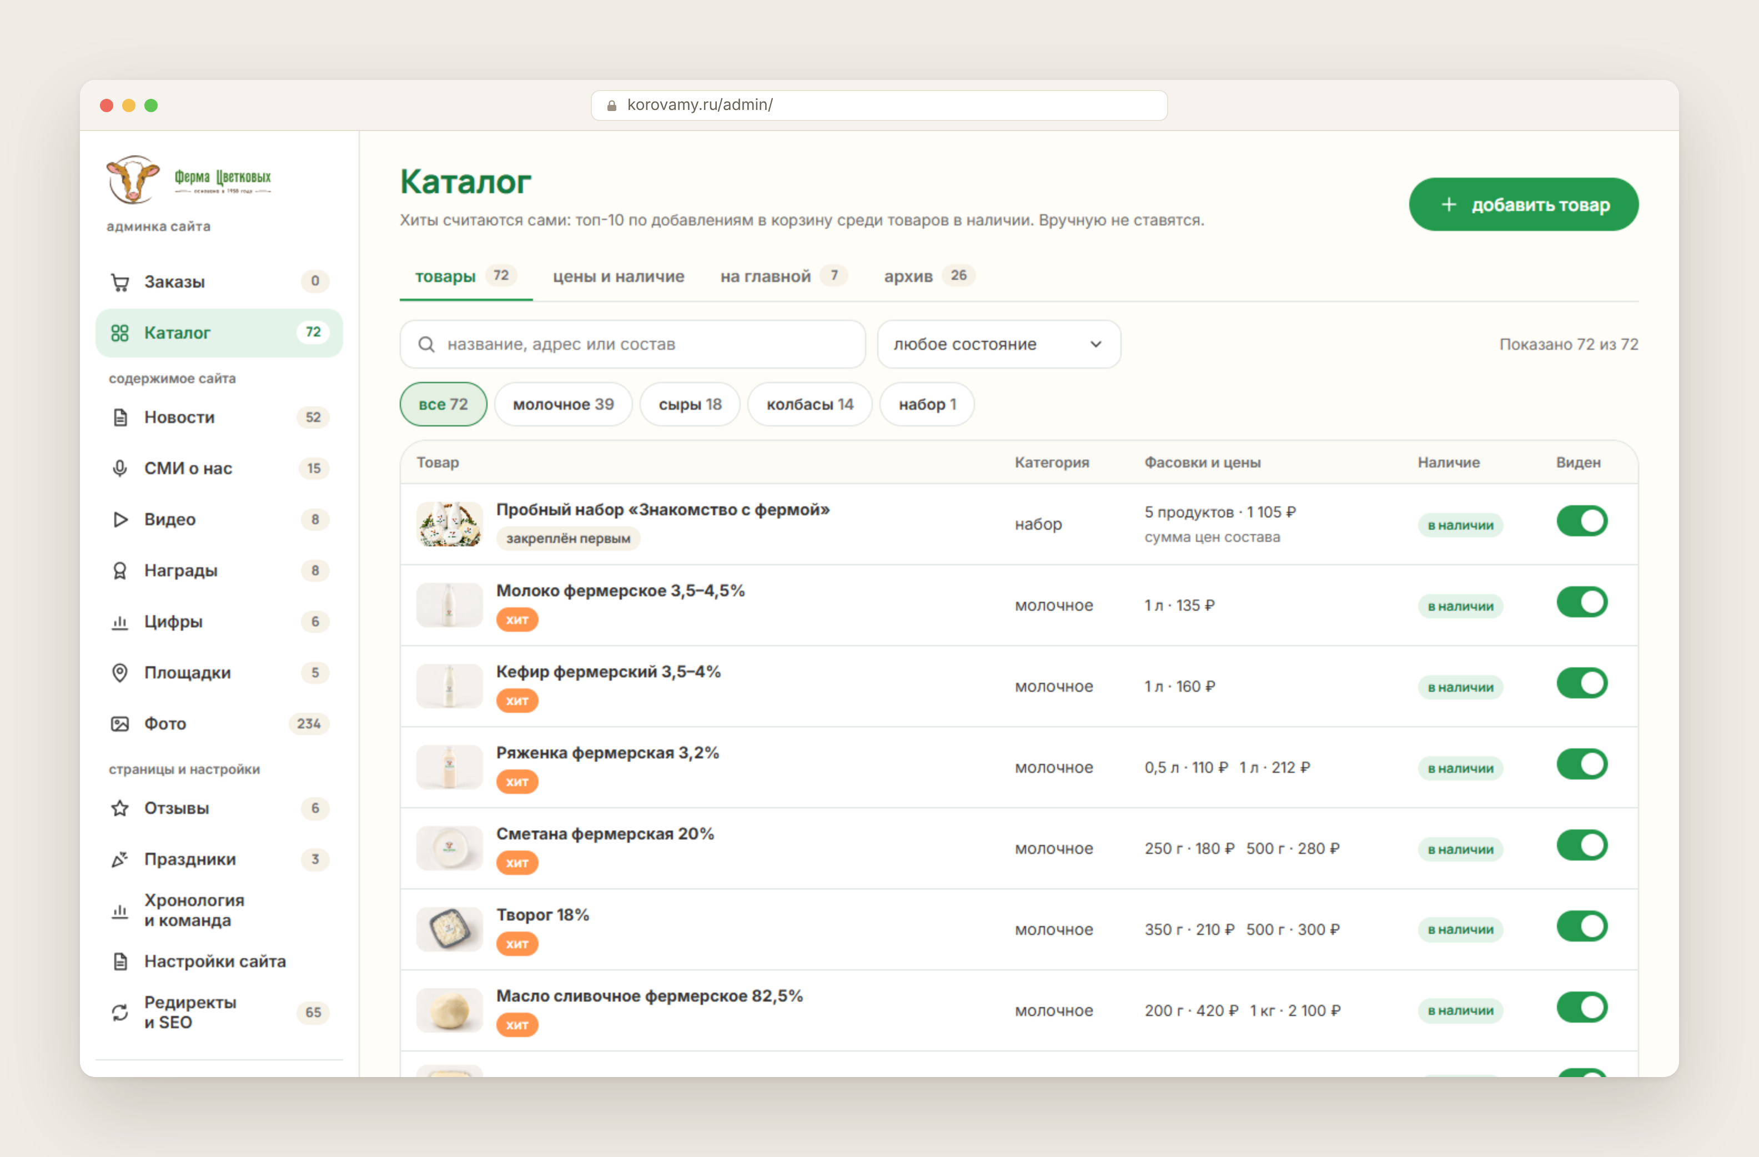1759x1157 pixels.
Task: Toggle visibility of Сметана фермерская 20%
Action: pyautogui.click(x=1582, y=845)
